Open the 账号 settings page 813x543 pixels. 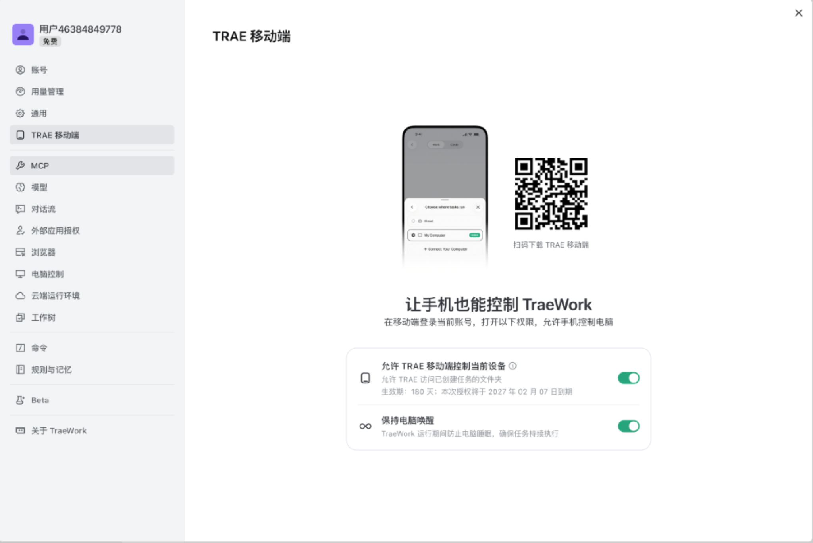(x=92, y=70)
